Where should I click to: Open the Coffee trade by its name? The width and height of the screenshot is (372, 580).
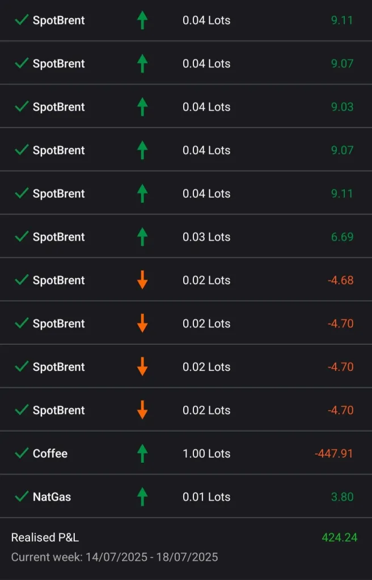point(50,454)
